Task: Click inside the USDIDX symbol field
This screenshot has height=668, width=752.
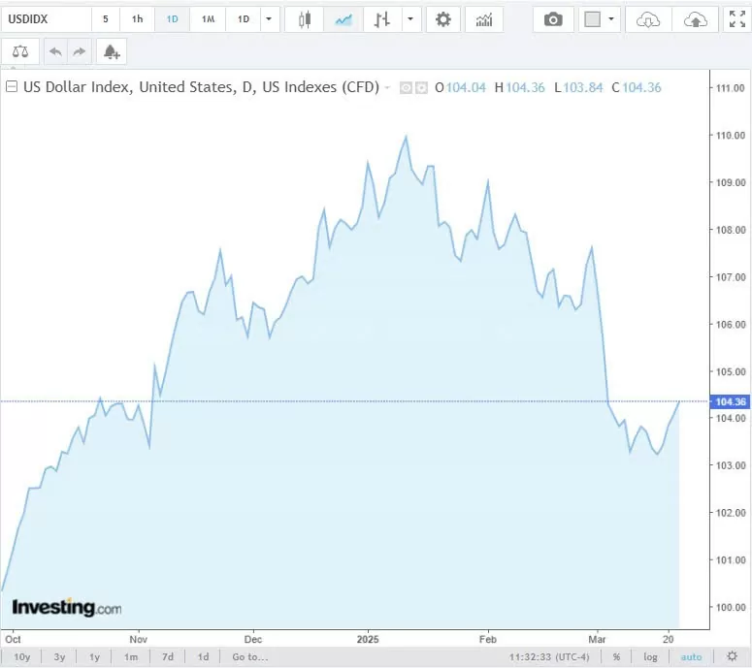Action: pyautogui.click(x=44, y=19)
